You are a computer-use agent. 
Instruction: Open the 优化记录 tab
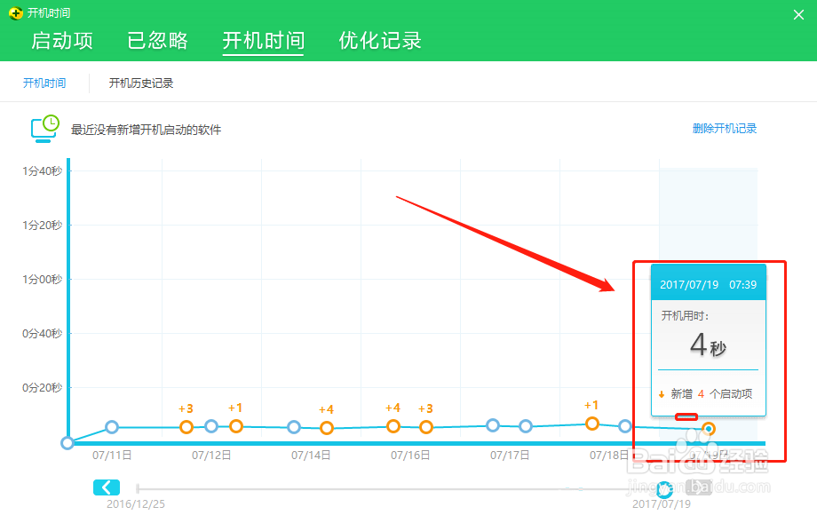[x=380, y=41]
